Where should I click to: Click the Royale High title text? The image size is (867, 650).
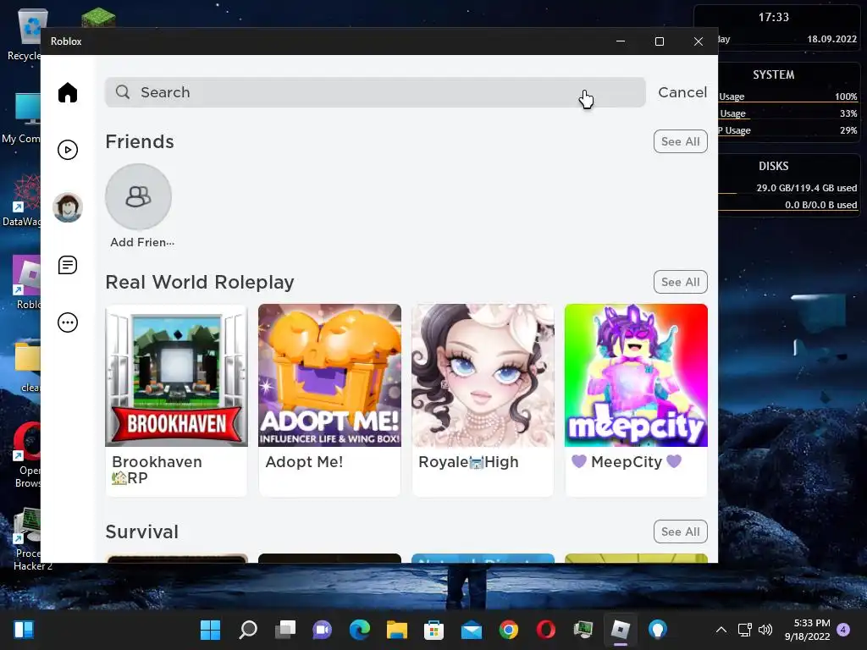coord(468,461)
